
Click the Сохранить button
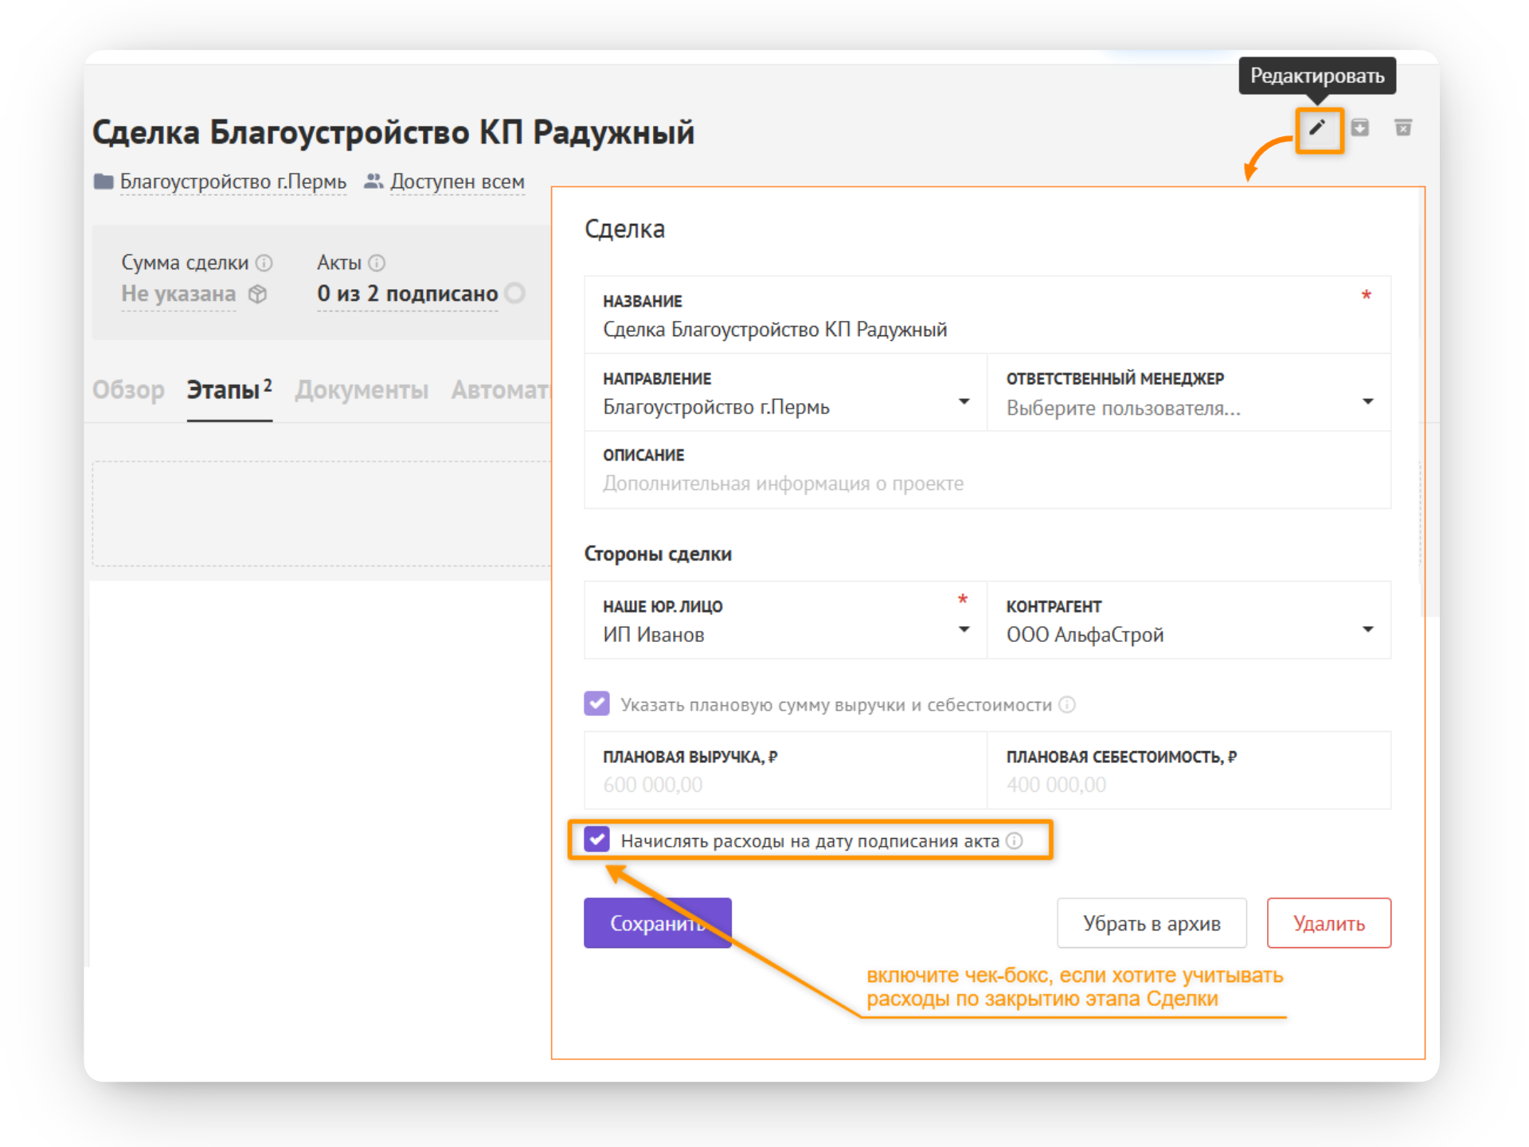(x=658, y=923)
